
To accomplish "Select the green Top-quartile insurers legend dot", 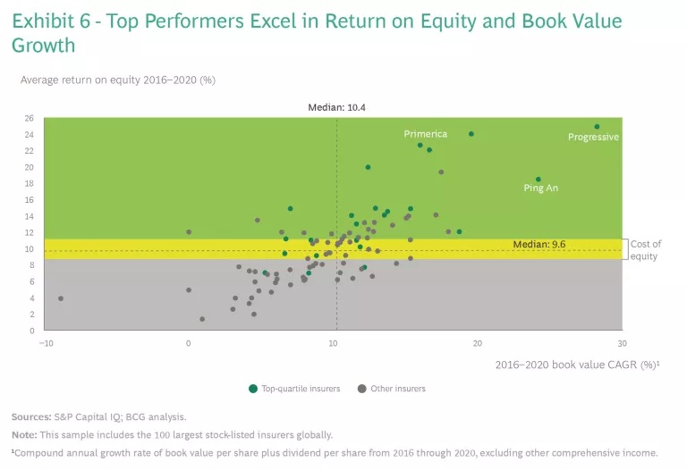I will point(253,389).
